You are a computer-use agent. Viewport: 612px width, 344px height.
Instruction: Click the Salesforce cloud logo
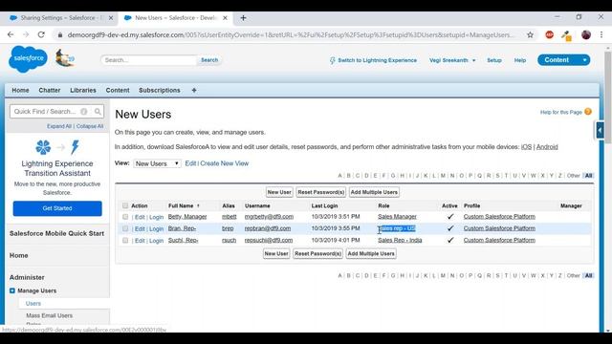[x=28, y=59]
